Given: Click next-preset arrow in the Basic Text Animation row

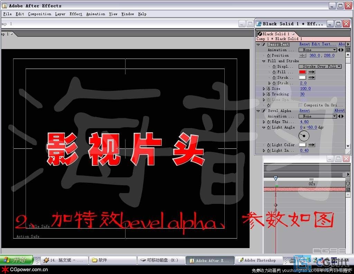Looking at the screenshot, I should point(343,50).
